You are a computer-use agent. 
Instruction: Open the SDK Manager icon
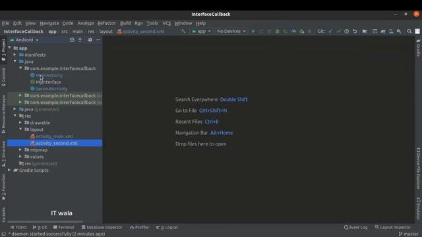(x=399, y=32)
